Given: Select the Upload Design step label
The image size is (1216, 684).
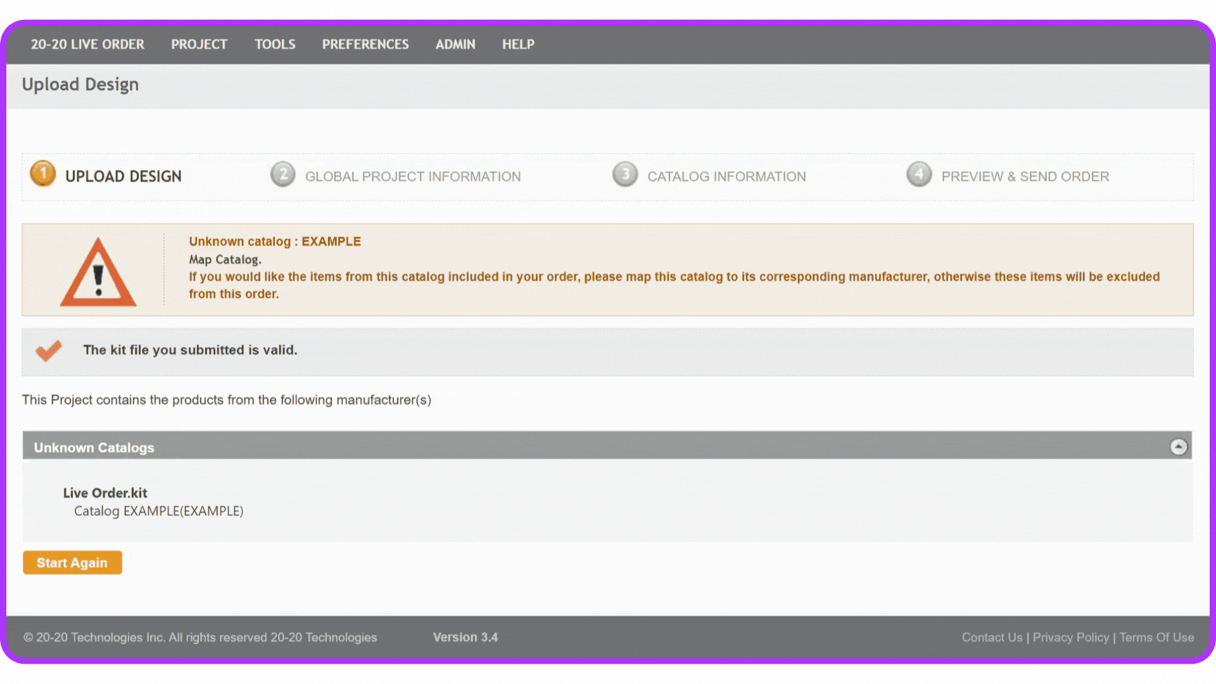Looking at the screenshot, I should point(123,176).
